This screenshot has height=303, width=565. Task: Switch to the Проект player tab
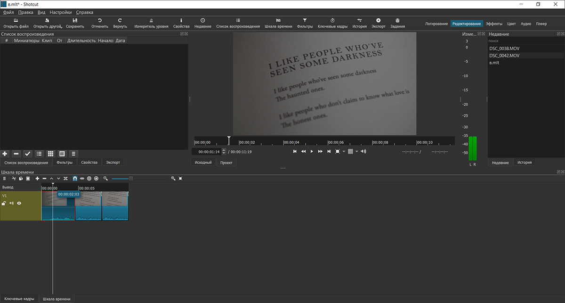227,163
